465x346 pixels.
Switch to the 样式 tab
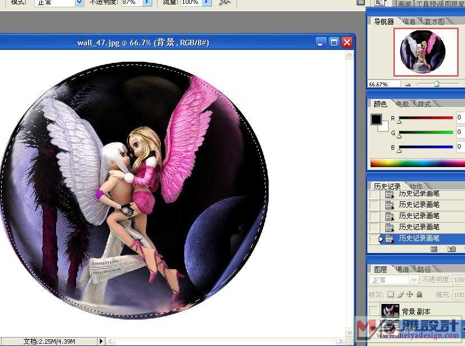pos(424,104)
